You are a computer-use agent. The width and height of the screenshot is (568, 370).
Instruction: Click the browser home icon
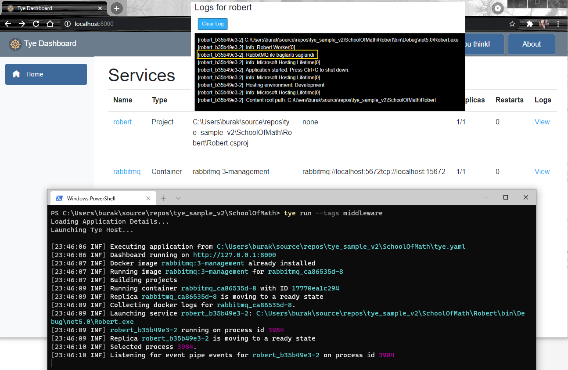click(x=50, y=24)
